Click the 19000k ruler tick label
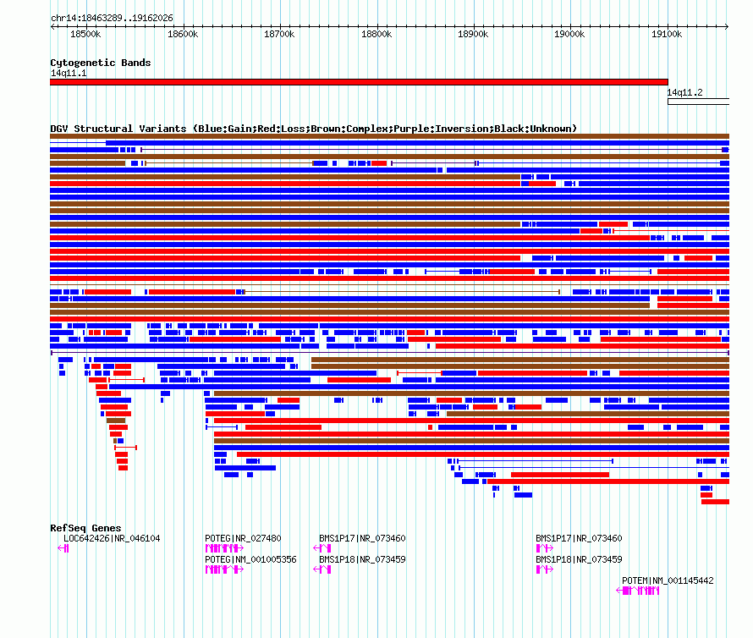This screenshot has height=638, width=753. (569, 34)
